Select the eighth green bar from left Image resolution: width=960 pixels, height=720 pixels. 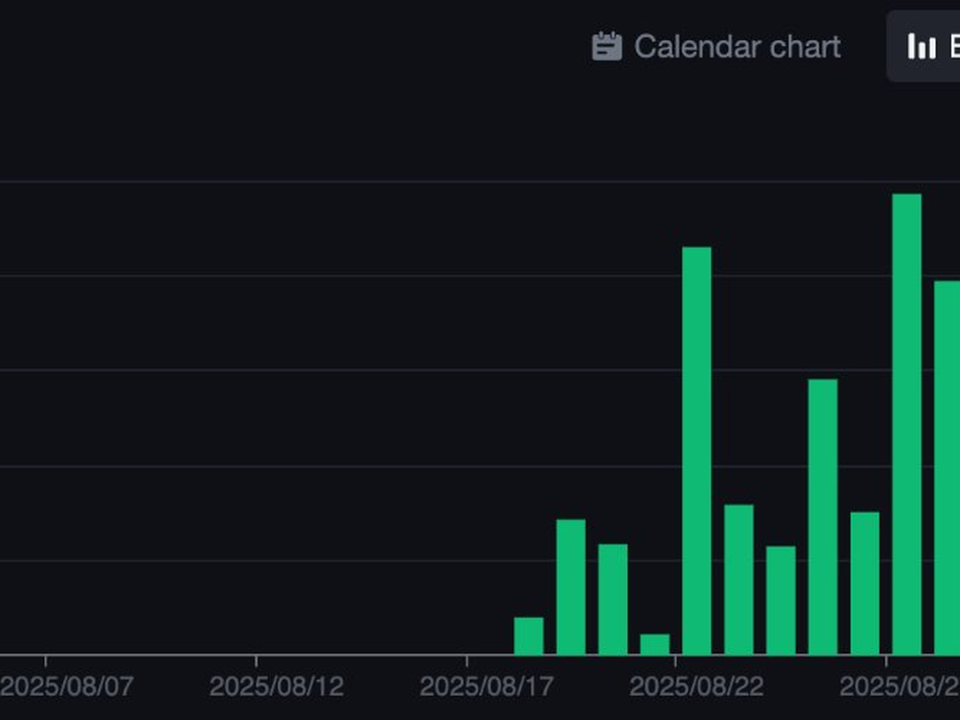822,517
